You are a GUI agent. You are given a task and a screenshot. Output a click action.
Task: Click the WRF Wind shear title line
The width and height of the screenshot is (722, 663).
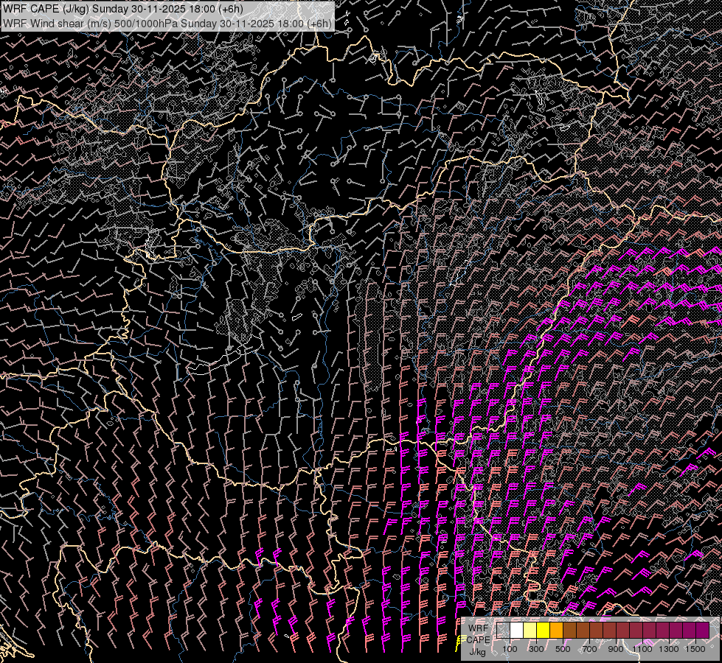[167, 23]
